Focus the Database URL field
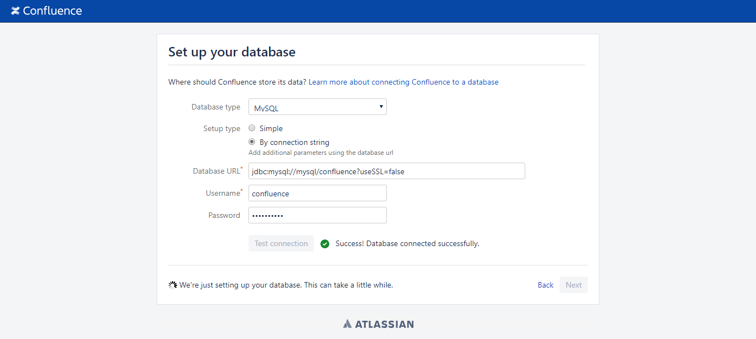The image size is (756, 339). click(387, 171)
